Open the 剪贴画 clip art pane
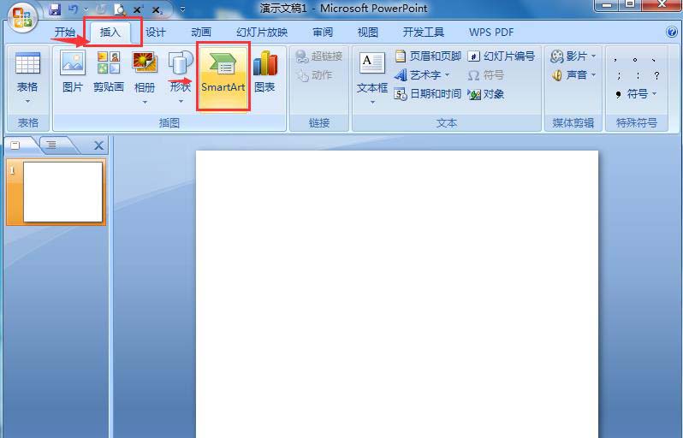Screen dimensions: 683x438 tap(109, 74)
